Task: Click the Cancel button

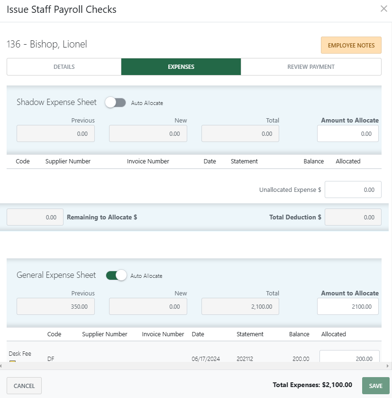Action: coord(24,385)
